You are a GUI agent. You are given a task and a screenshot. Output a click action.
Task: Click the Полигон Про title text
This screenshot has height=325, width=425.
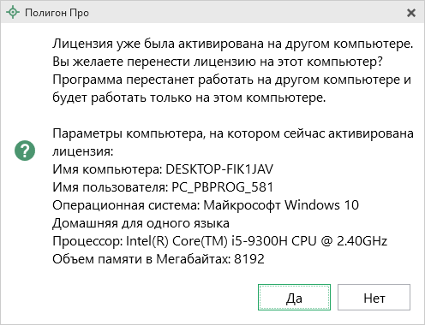[57, 13]
